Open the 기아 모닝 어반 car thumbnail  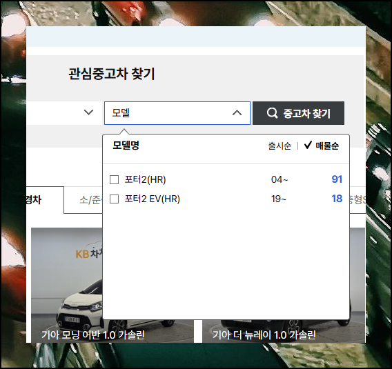tap(67, 285)
